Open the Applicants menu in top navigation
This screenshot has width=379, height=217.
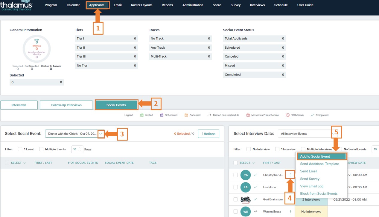[x=97, y=5]
